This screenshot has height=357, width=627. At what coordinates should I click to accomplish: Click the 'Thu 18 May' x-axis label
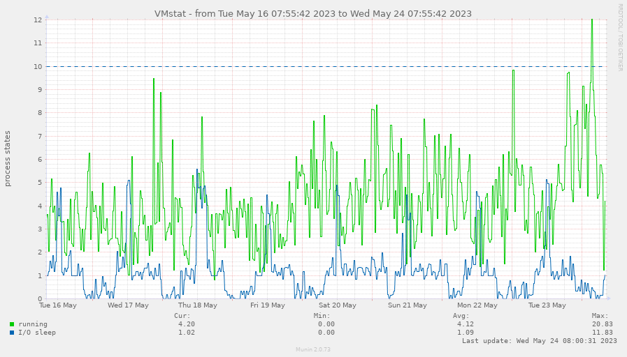point(198,305)
